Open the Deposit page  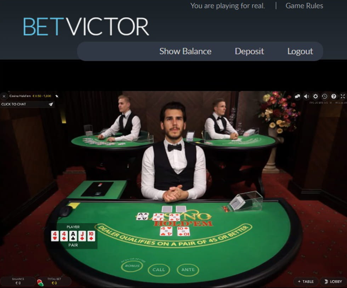[x=249, y=51]
